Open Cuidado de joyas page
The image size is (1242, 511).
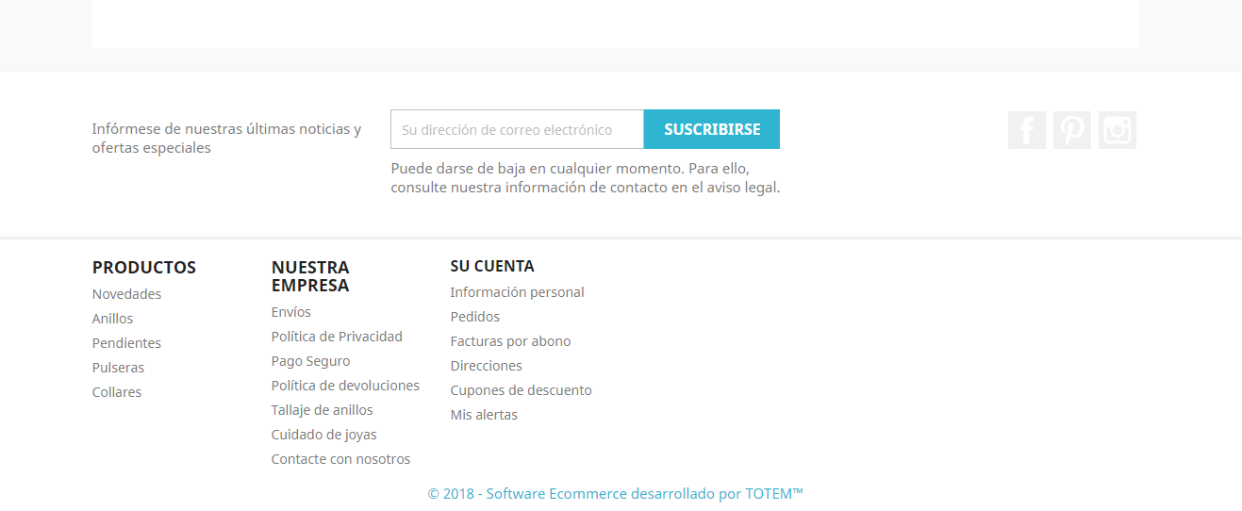tap(323, 435)
